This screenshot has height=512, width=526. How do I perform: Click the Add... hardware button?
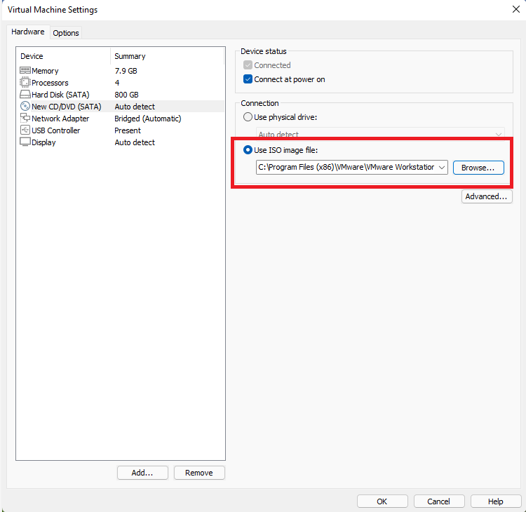[142, 473]
